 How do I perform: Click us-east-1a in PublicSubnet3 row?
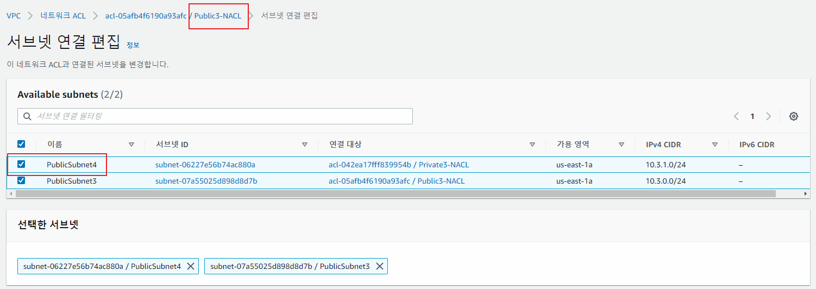click(574, 181)
